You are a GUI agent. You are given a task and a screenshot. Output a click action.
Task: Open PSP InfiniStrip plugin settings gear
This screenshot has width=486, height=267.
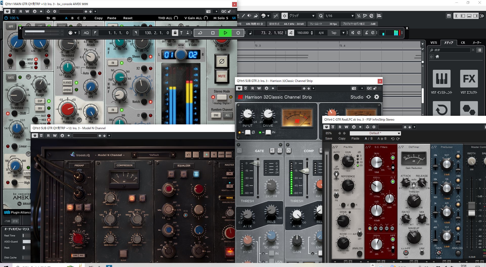pyautogui.click(x=374, y=127)
